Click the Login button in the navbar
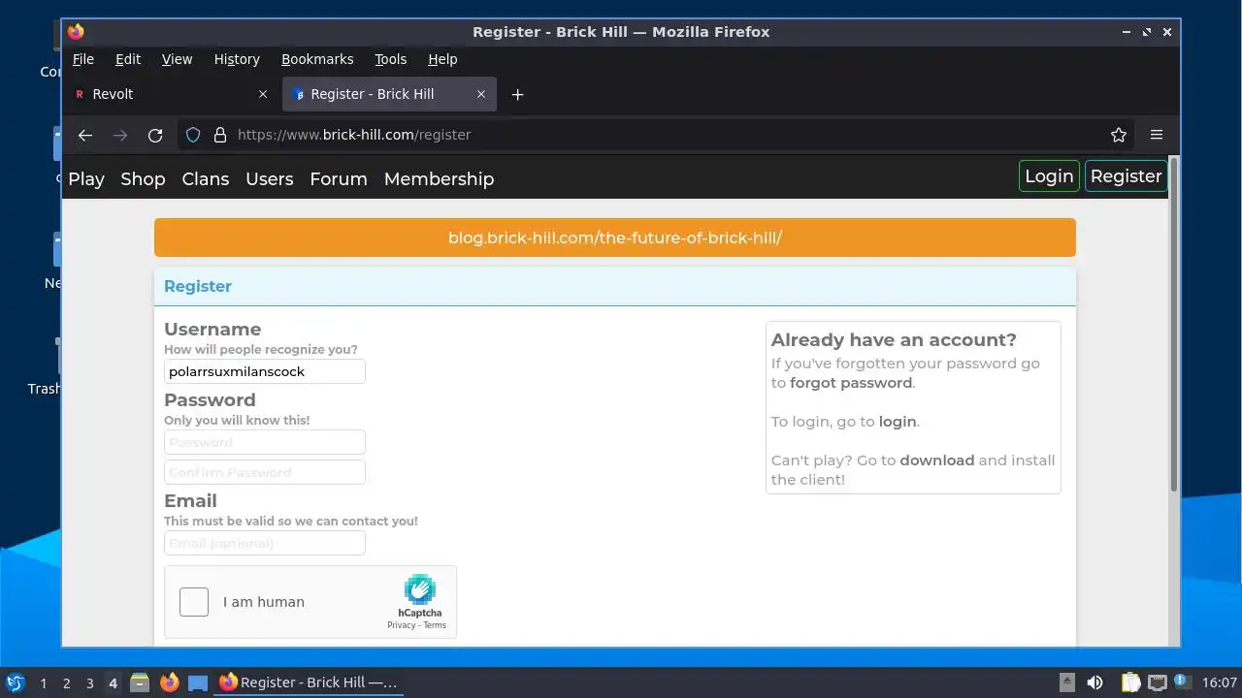 pyautogui.click(x=1049, y=176)
